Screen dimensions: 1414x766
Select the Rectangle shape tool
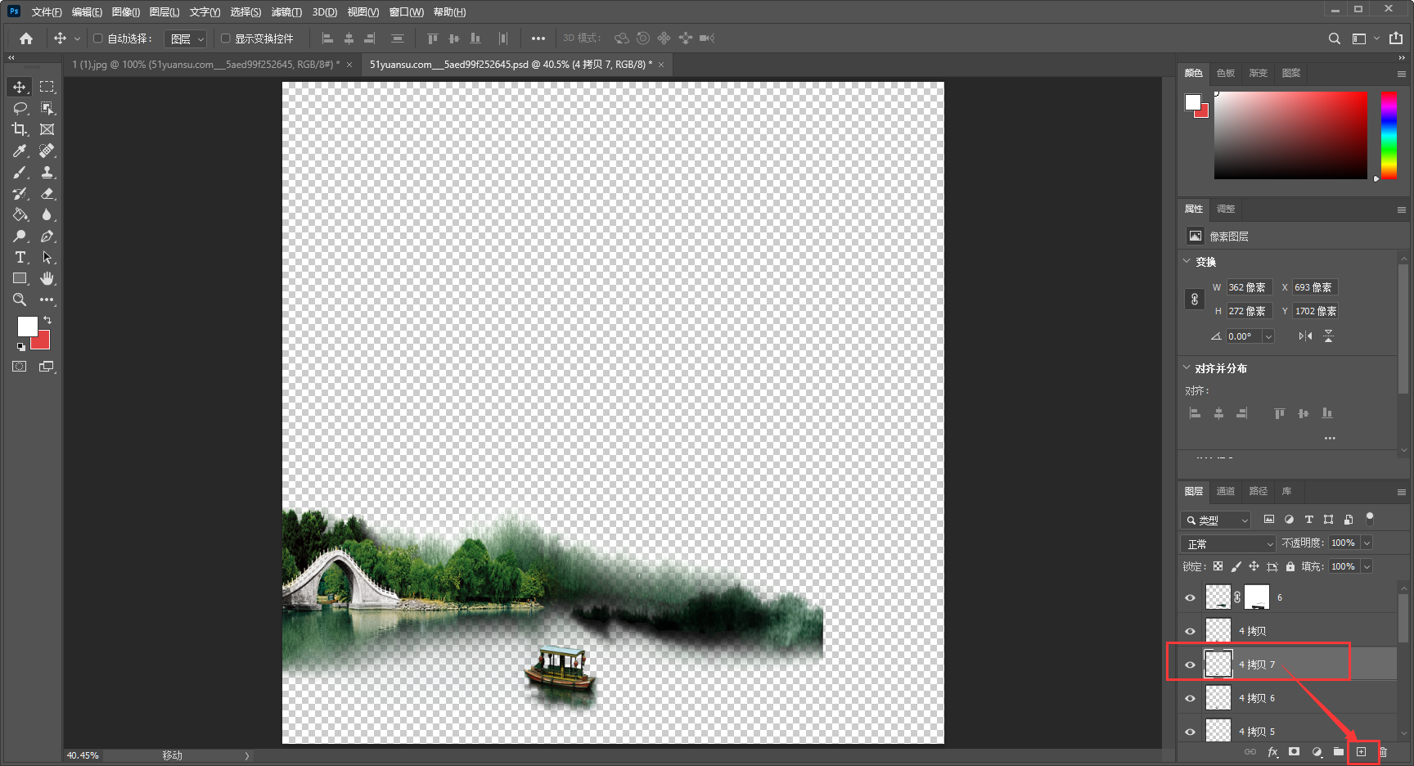click(20, 278)
